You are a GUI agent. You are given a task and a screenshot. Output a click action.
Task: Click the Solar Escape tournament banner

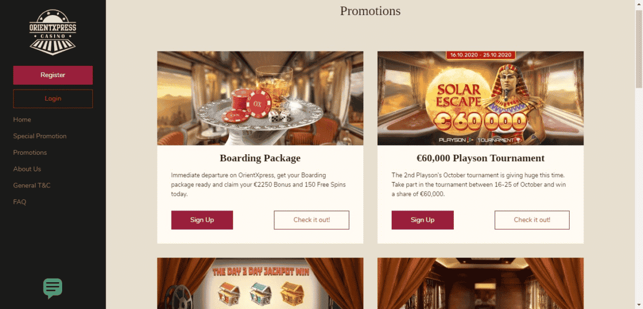[x=481, y=99]
